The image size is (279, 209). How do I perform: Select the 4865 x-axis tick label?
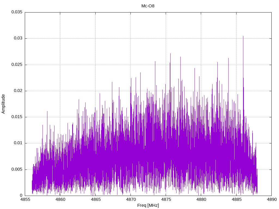coord(95,199)
